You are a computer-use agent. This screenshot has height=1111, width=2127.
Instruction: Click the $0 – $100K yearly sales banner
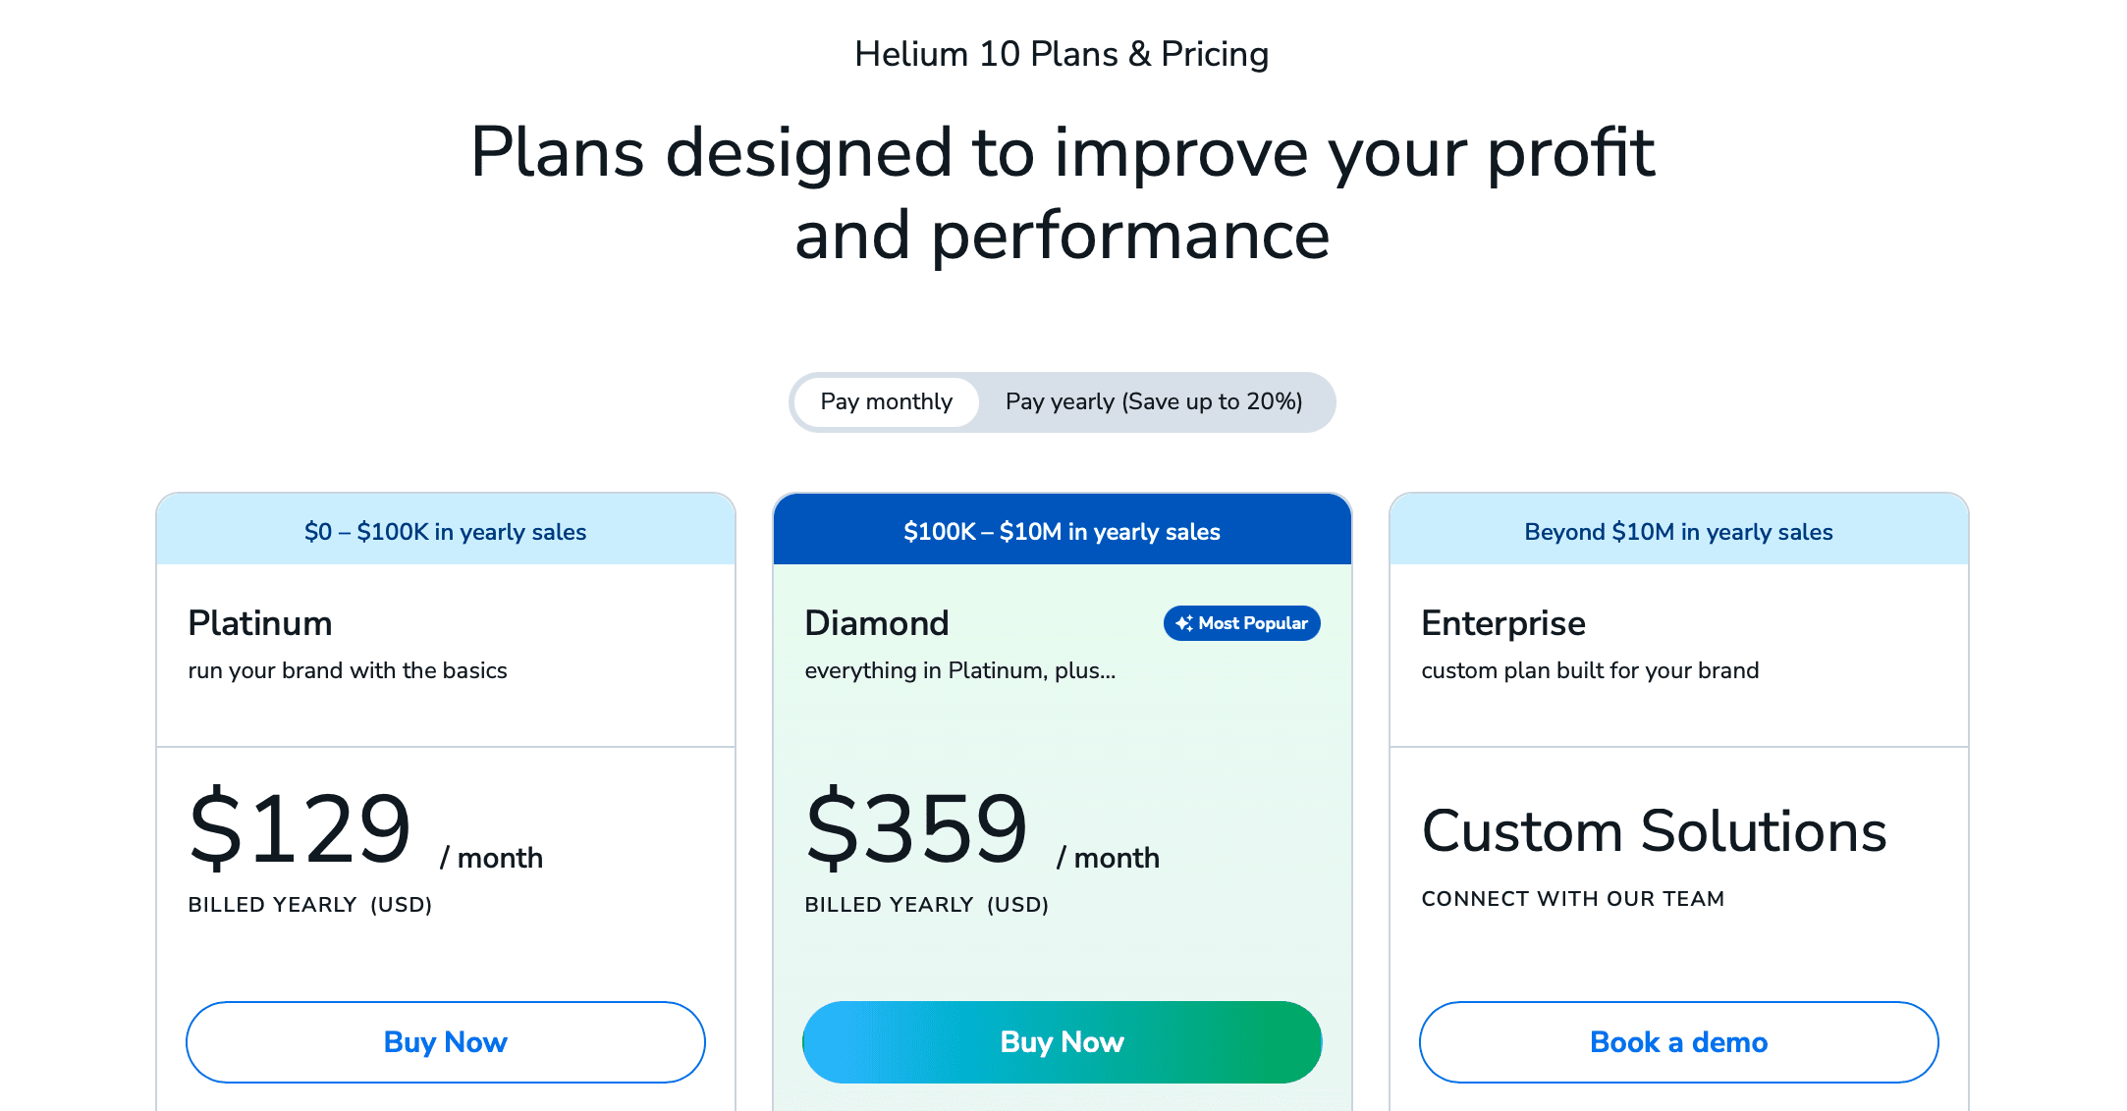click(x=445, y=531)
